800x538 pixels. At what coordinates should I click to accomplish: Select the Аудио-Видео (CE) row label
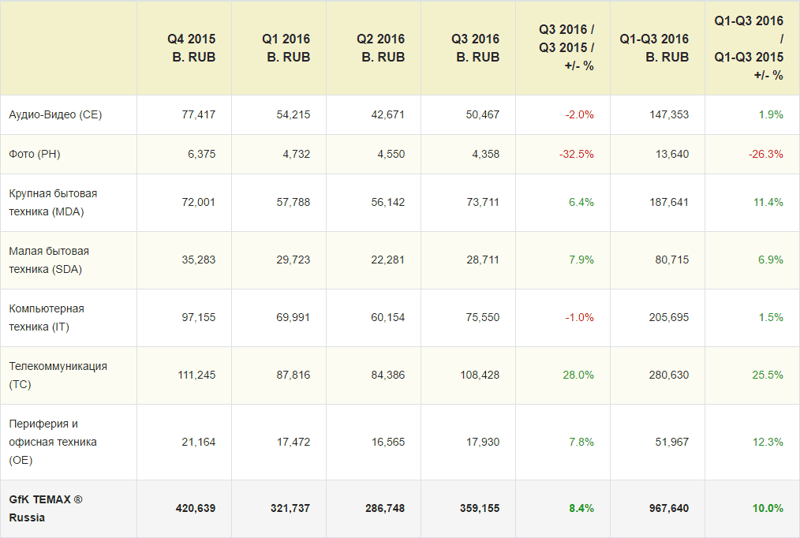55,114
